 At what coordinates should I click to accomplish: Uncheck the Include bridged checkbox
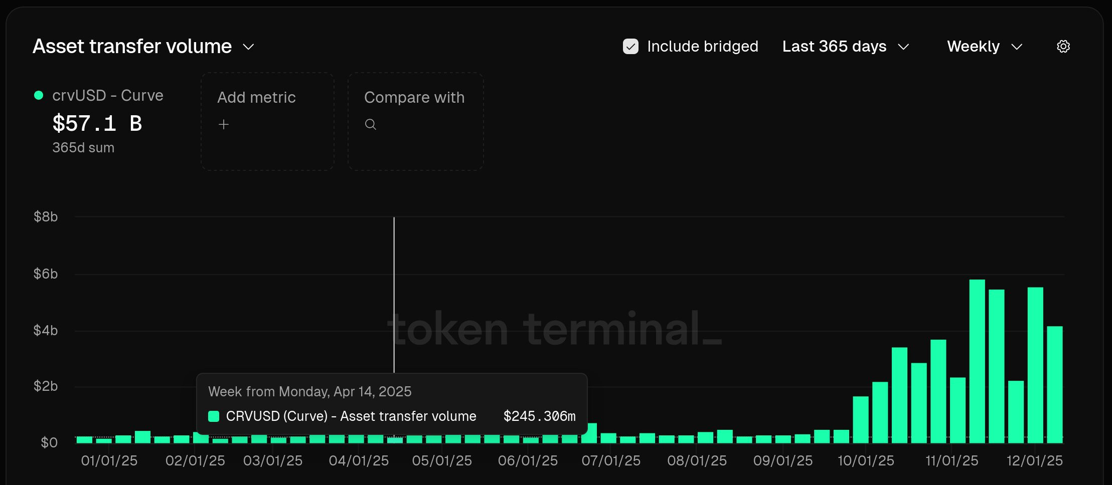click(x=630, y=47)
